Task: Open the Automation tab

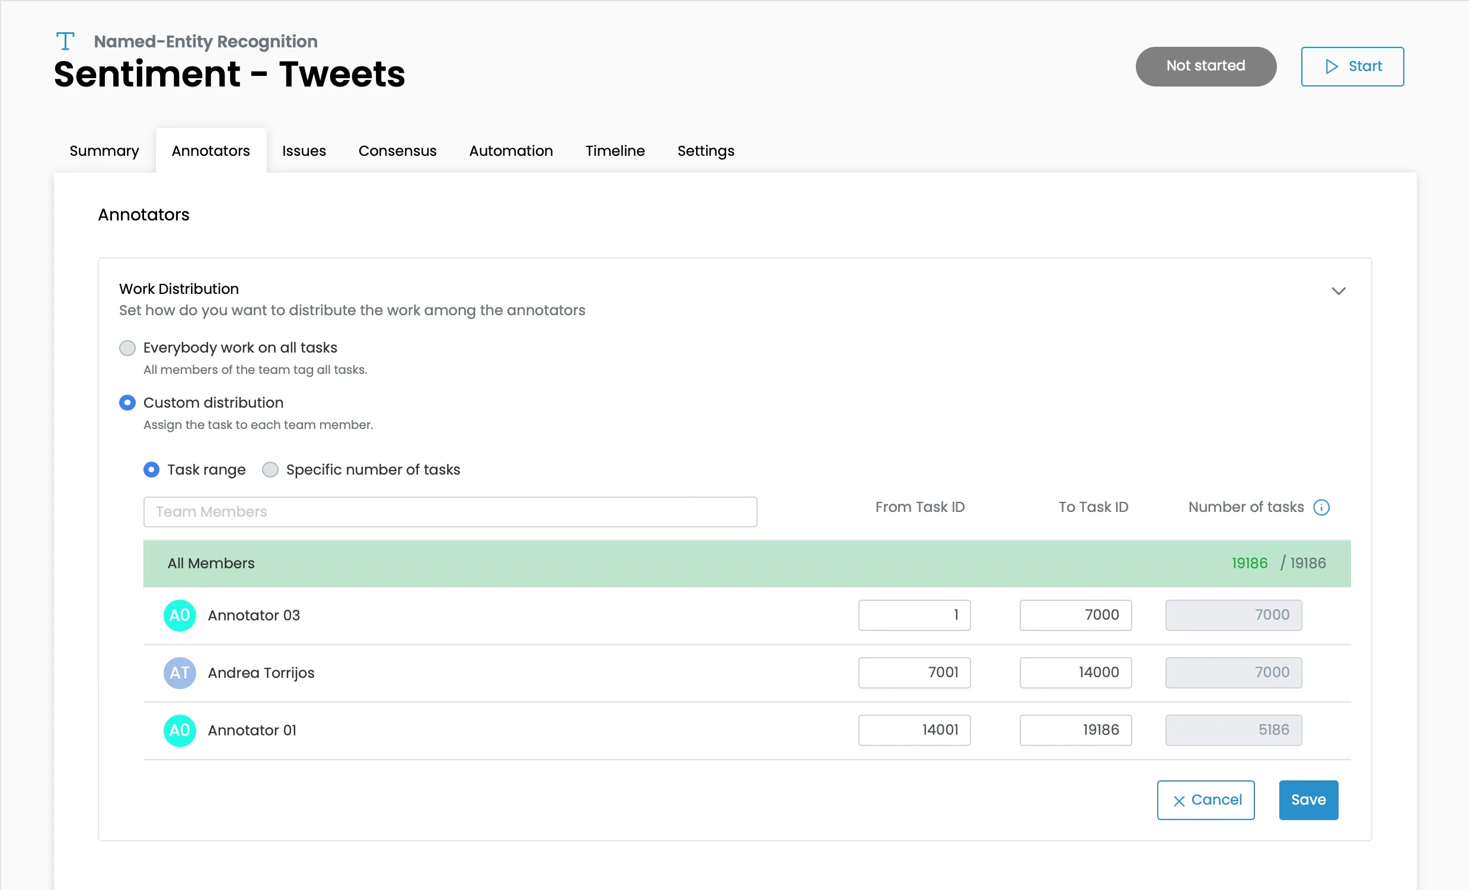Action: pyautogui.click(x=511, y=151)
